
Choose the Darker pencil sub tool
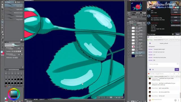tap(14, 5)
